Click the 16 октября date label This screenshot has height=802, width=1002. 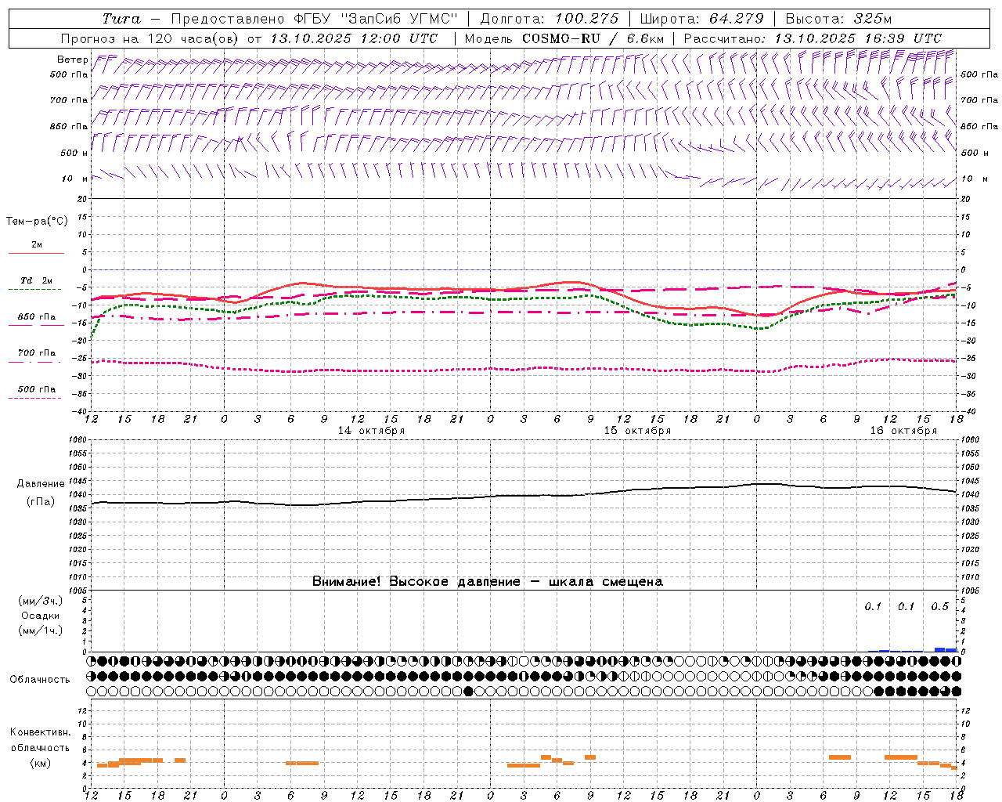click(903, 431)
